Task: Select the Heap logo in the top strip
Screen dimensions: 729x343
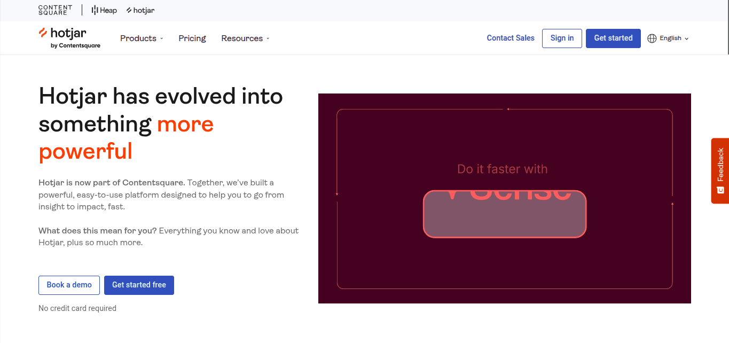Action: point(104,10)
